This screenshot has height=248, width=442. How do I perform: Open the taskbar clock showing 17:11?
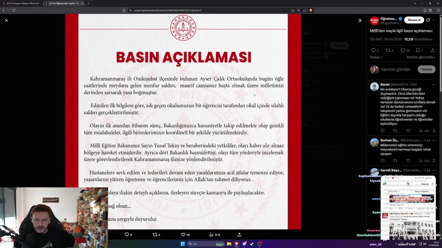(434, 244)
